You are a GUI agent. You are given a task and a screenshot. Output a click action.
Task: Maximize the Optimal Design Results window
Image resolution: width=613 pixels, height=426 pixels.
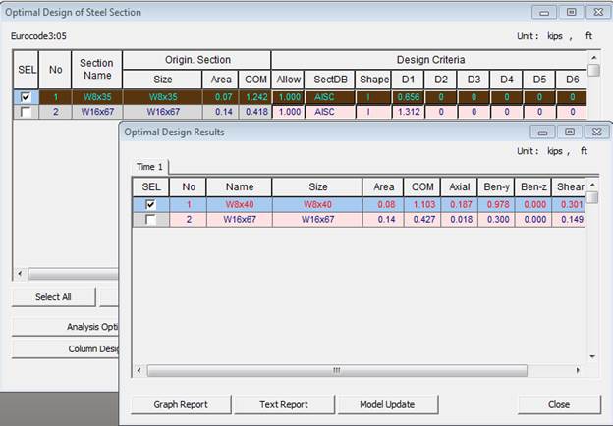point(571,132)
